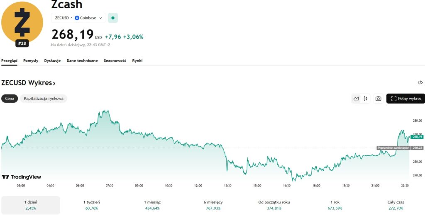Click the green market status indicator
The width and height of the screenshot is (425, 215).
pos(113,18)
